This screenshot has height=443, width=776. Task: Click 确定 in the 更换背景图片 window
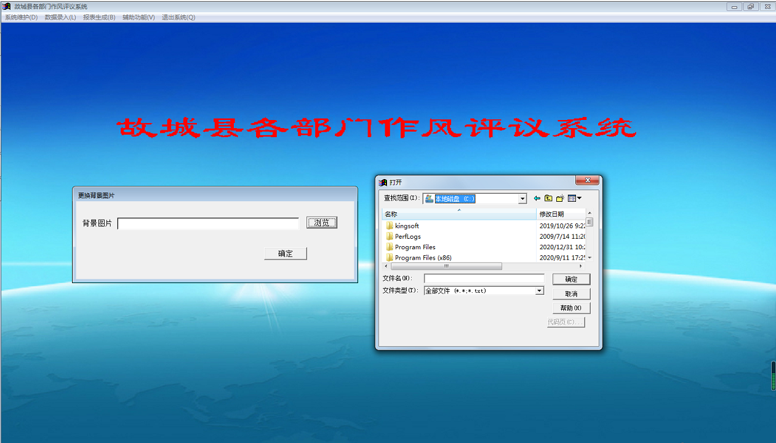point(286,253)
